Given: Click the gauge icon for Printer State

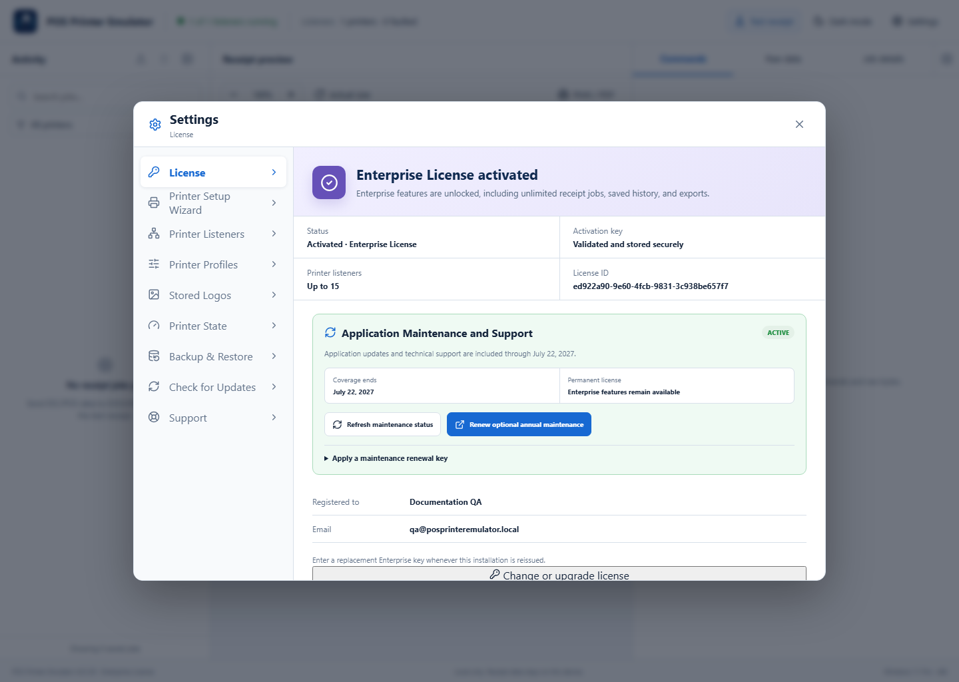Looking at the screenshot, I should [154, 325].
